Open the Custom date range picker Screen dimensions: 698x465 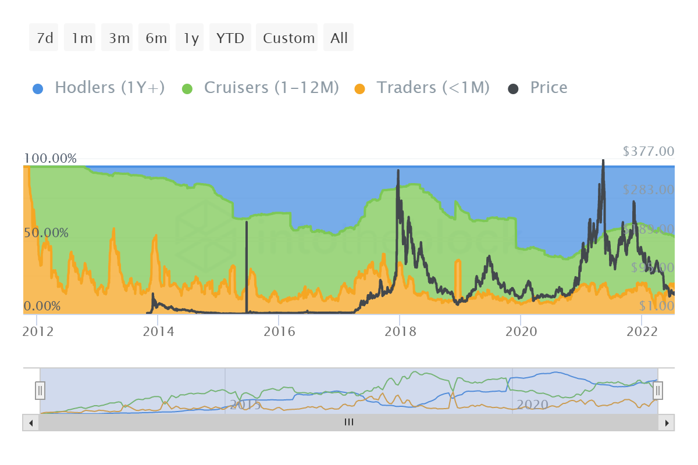289,38
